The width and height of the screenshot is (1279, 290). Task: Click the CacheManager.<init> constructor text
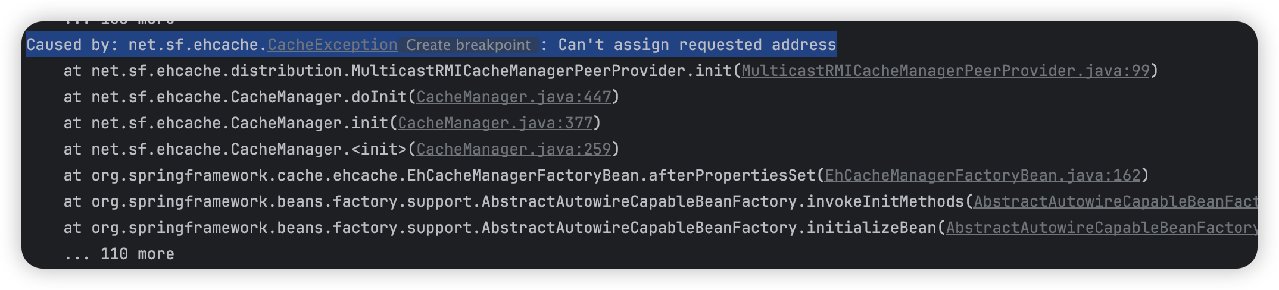pos(319,149)
